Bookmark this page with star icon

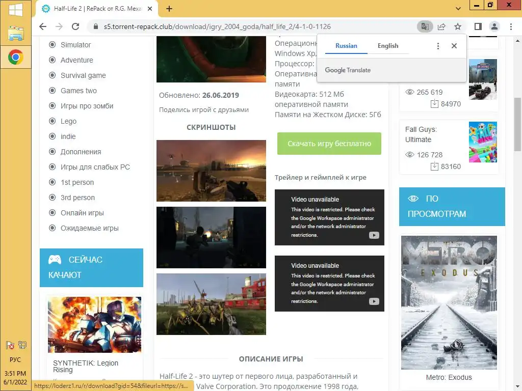point(458,26)
